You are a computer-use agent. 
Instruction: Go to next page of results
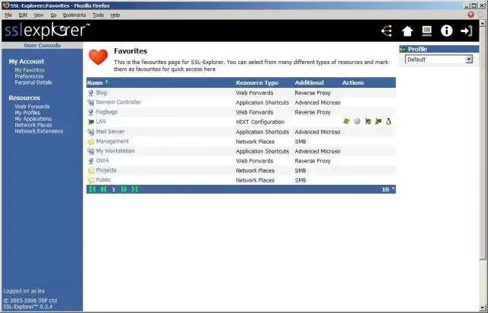(x=124, y=189)
